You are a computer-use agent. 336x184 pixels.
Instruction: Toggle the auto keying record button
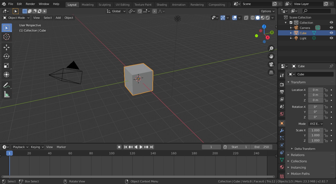click(119, 147)
